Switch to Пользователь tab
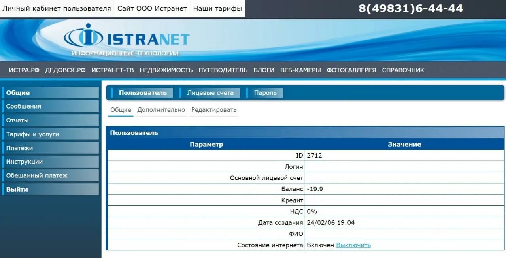The width and height of the screenshot is (506, 258). pos(142,93)
